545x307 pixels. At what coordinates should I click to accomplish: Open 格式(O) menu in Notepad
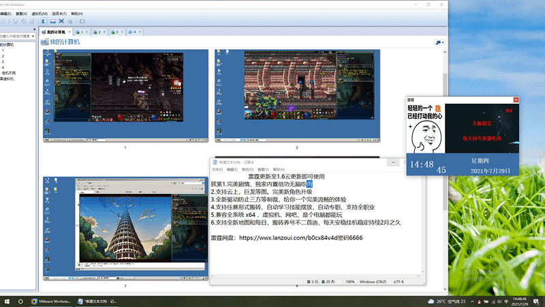pos(247,169)
